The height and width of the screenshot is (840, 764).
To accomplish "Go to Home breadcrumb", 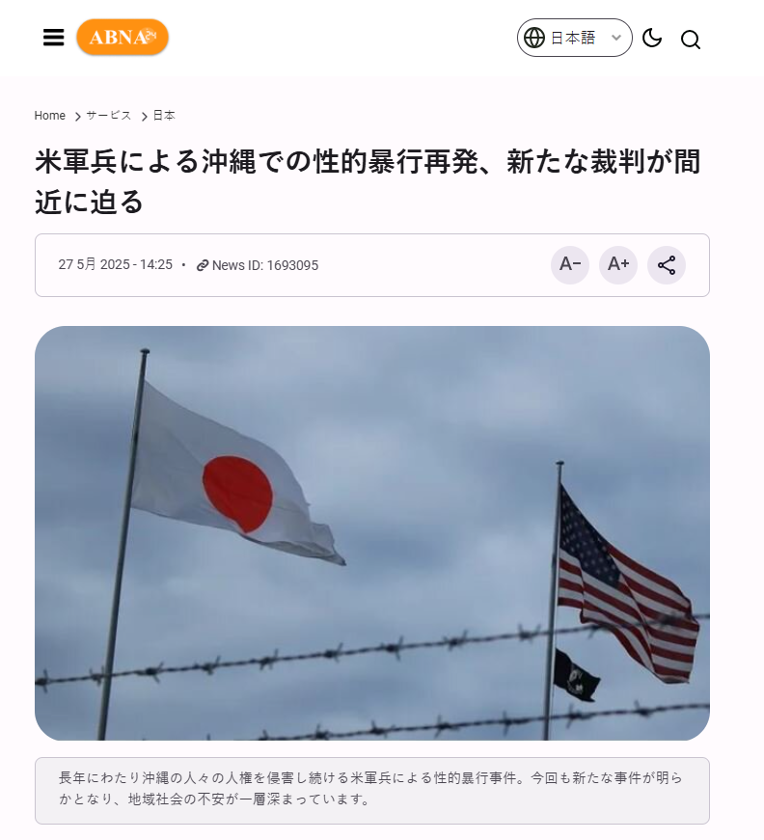I will 50,115.
